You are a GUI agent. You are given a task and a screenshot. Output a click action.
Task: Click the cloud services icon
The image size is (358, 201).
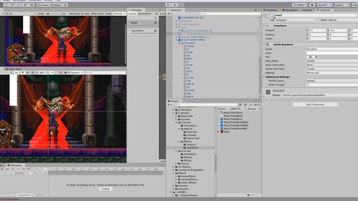click(x=312, y=5)
